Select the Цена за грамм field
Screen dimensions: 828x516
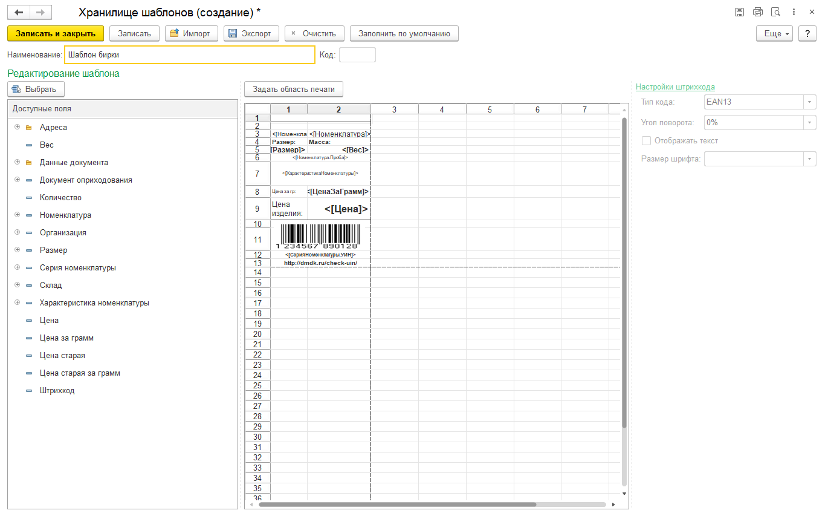(66, 338)
